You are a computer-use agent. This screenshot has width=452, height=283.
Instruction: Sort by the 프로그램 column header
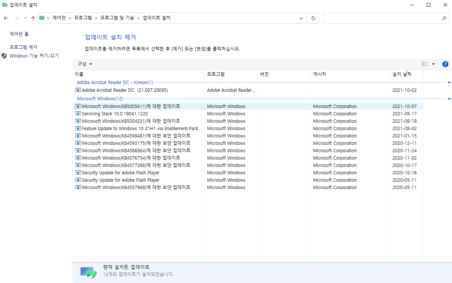pyautogui.click(x=231, y=74)
